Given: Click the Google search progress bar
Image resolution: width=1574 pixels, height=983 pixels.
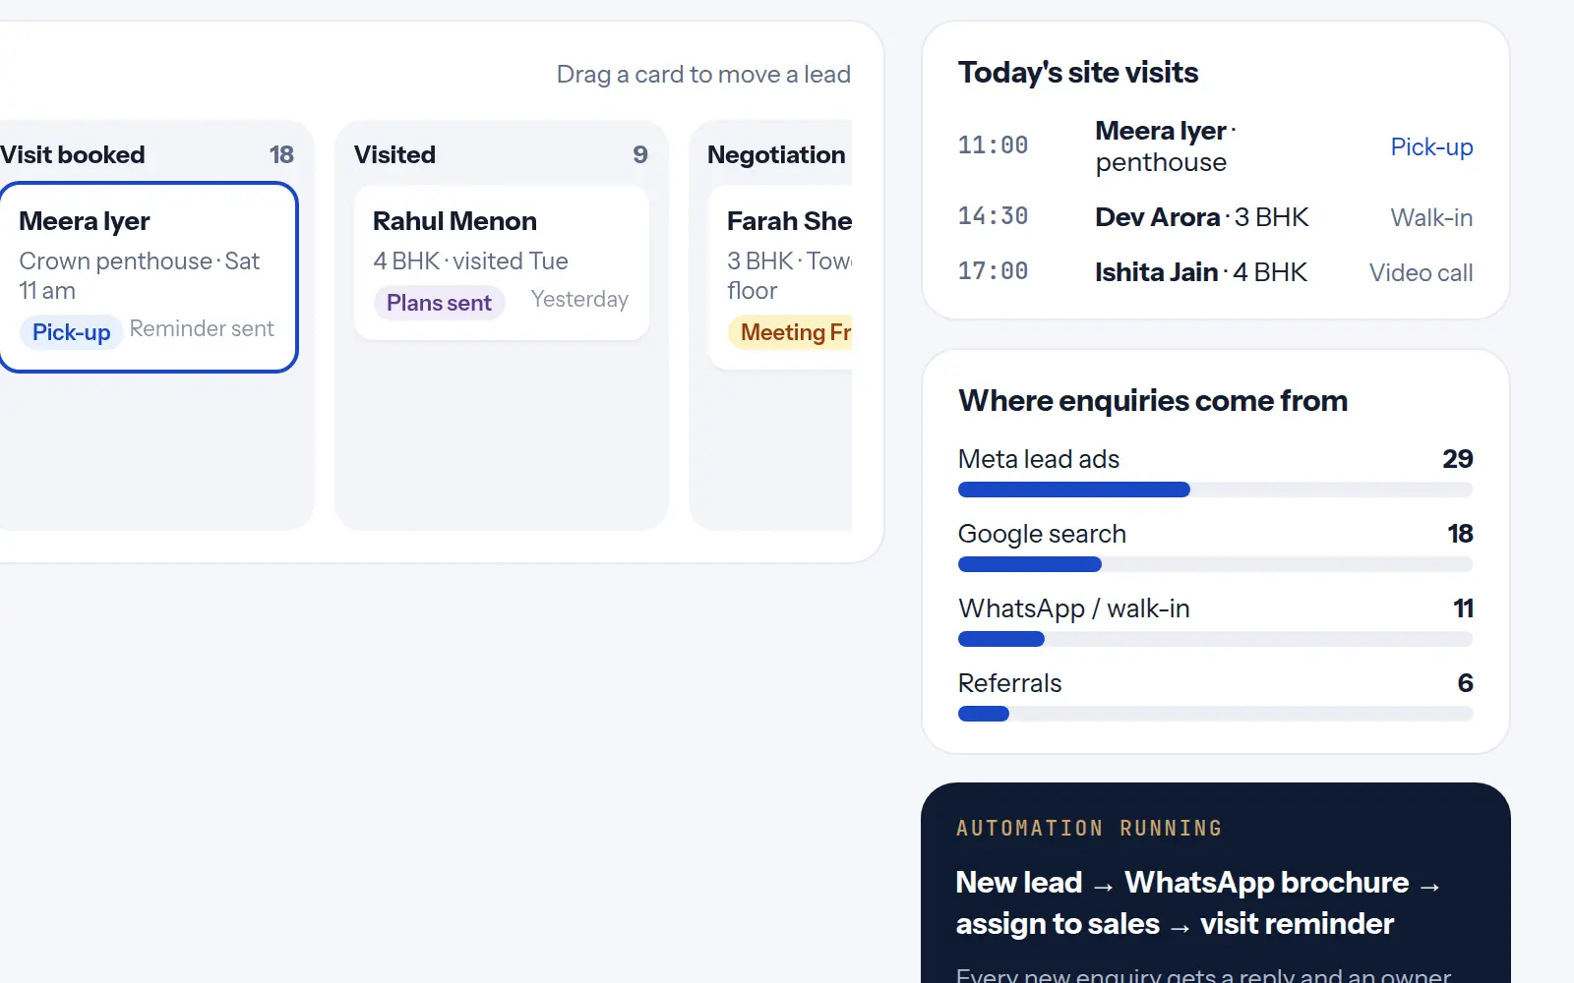Looking at the screenshot, I should point(1216,564).
